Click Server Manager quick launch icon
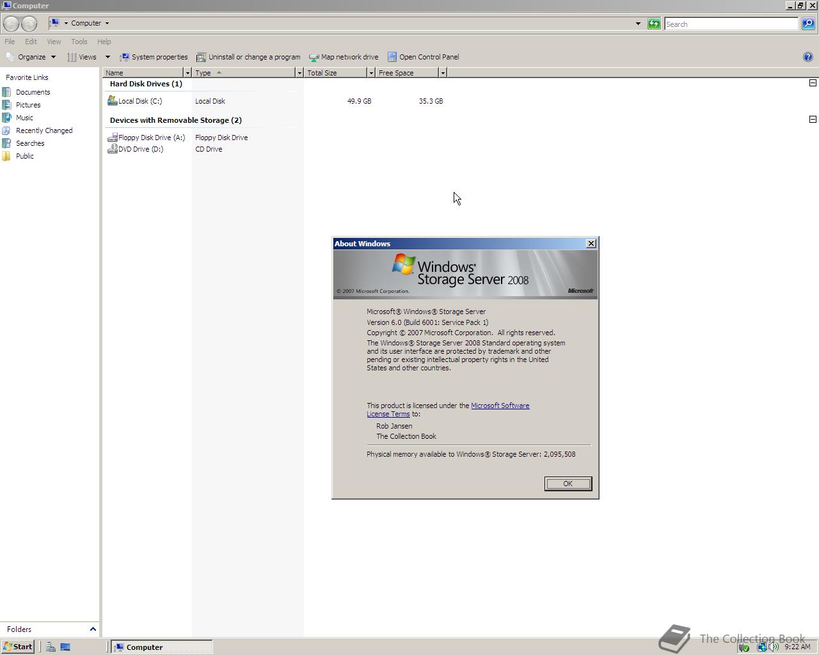The height and width of the screenshot is (655, 819). click(x=51, y=647)
